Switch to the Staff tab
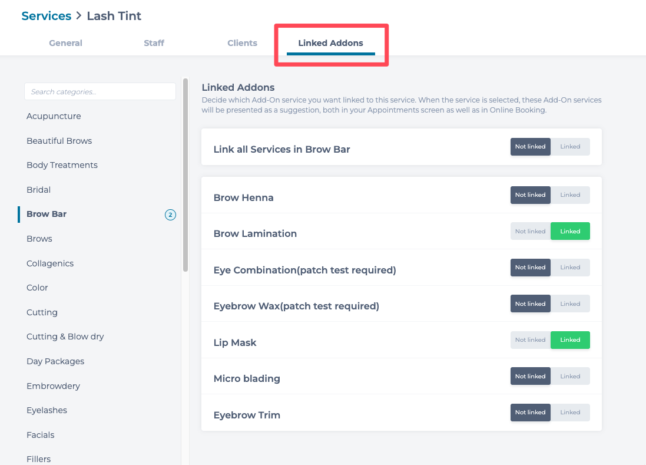Viewport: 646px width, 465px height. click(x=154, y=43)
